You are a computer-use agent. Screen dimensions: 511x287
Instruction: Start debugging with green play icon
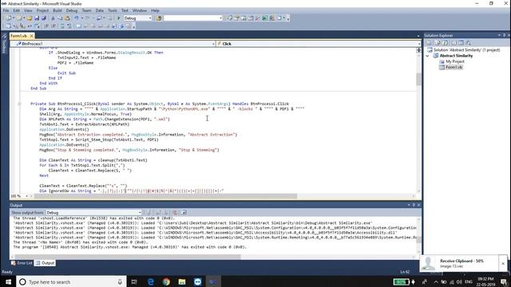coord(119,18)
